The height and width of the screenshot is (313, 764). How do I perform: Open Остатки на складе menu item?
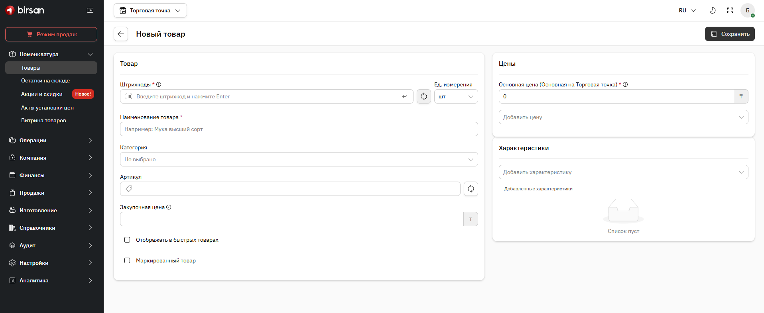click(45, 80)
